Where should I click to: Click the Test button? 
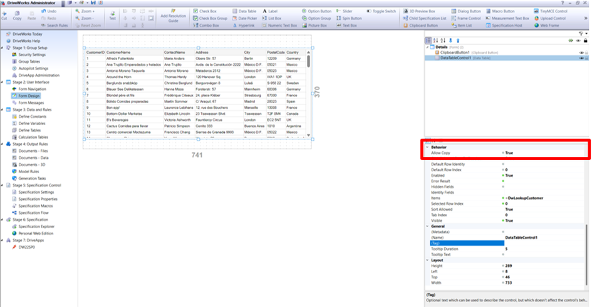click(113, 15)
